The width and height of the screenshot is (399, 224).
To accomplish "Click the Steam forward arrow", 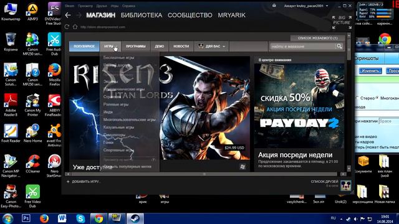I will click(79, 15).
